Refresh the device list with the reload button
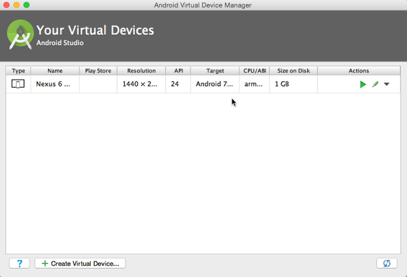The height and width of the screenshot is (277, 407). (x=386, y=263)
